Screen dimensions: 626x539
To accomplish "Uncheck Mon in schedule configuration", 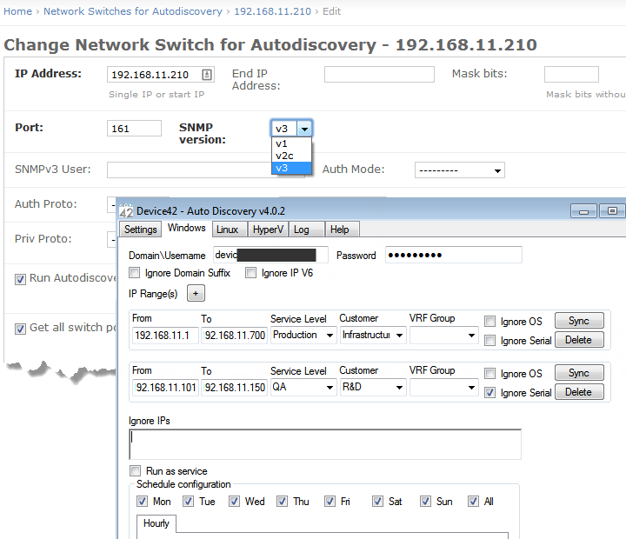I will point(142,501).
